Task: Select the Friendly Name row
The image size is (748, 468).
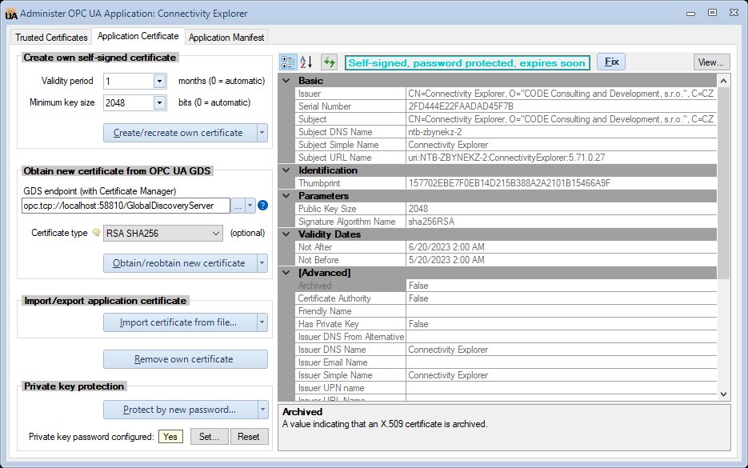Action: (x=506, y=311)
